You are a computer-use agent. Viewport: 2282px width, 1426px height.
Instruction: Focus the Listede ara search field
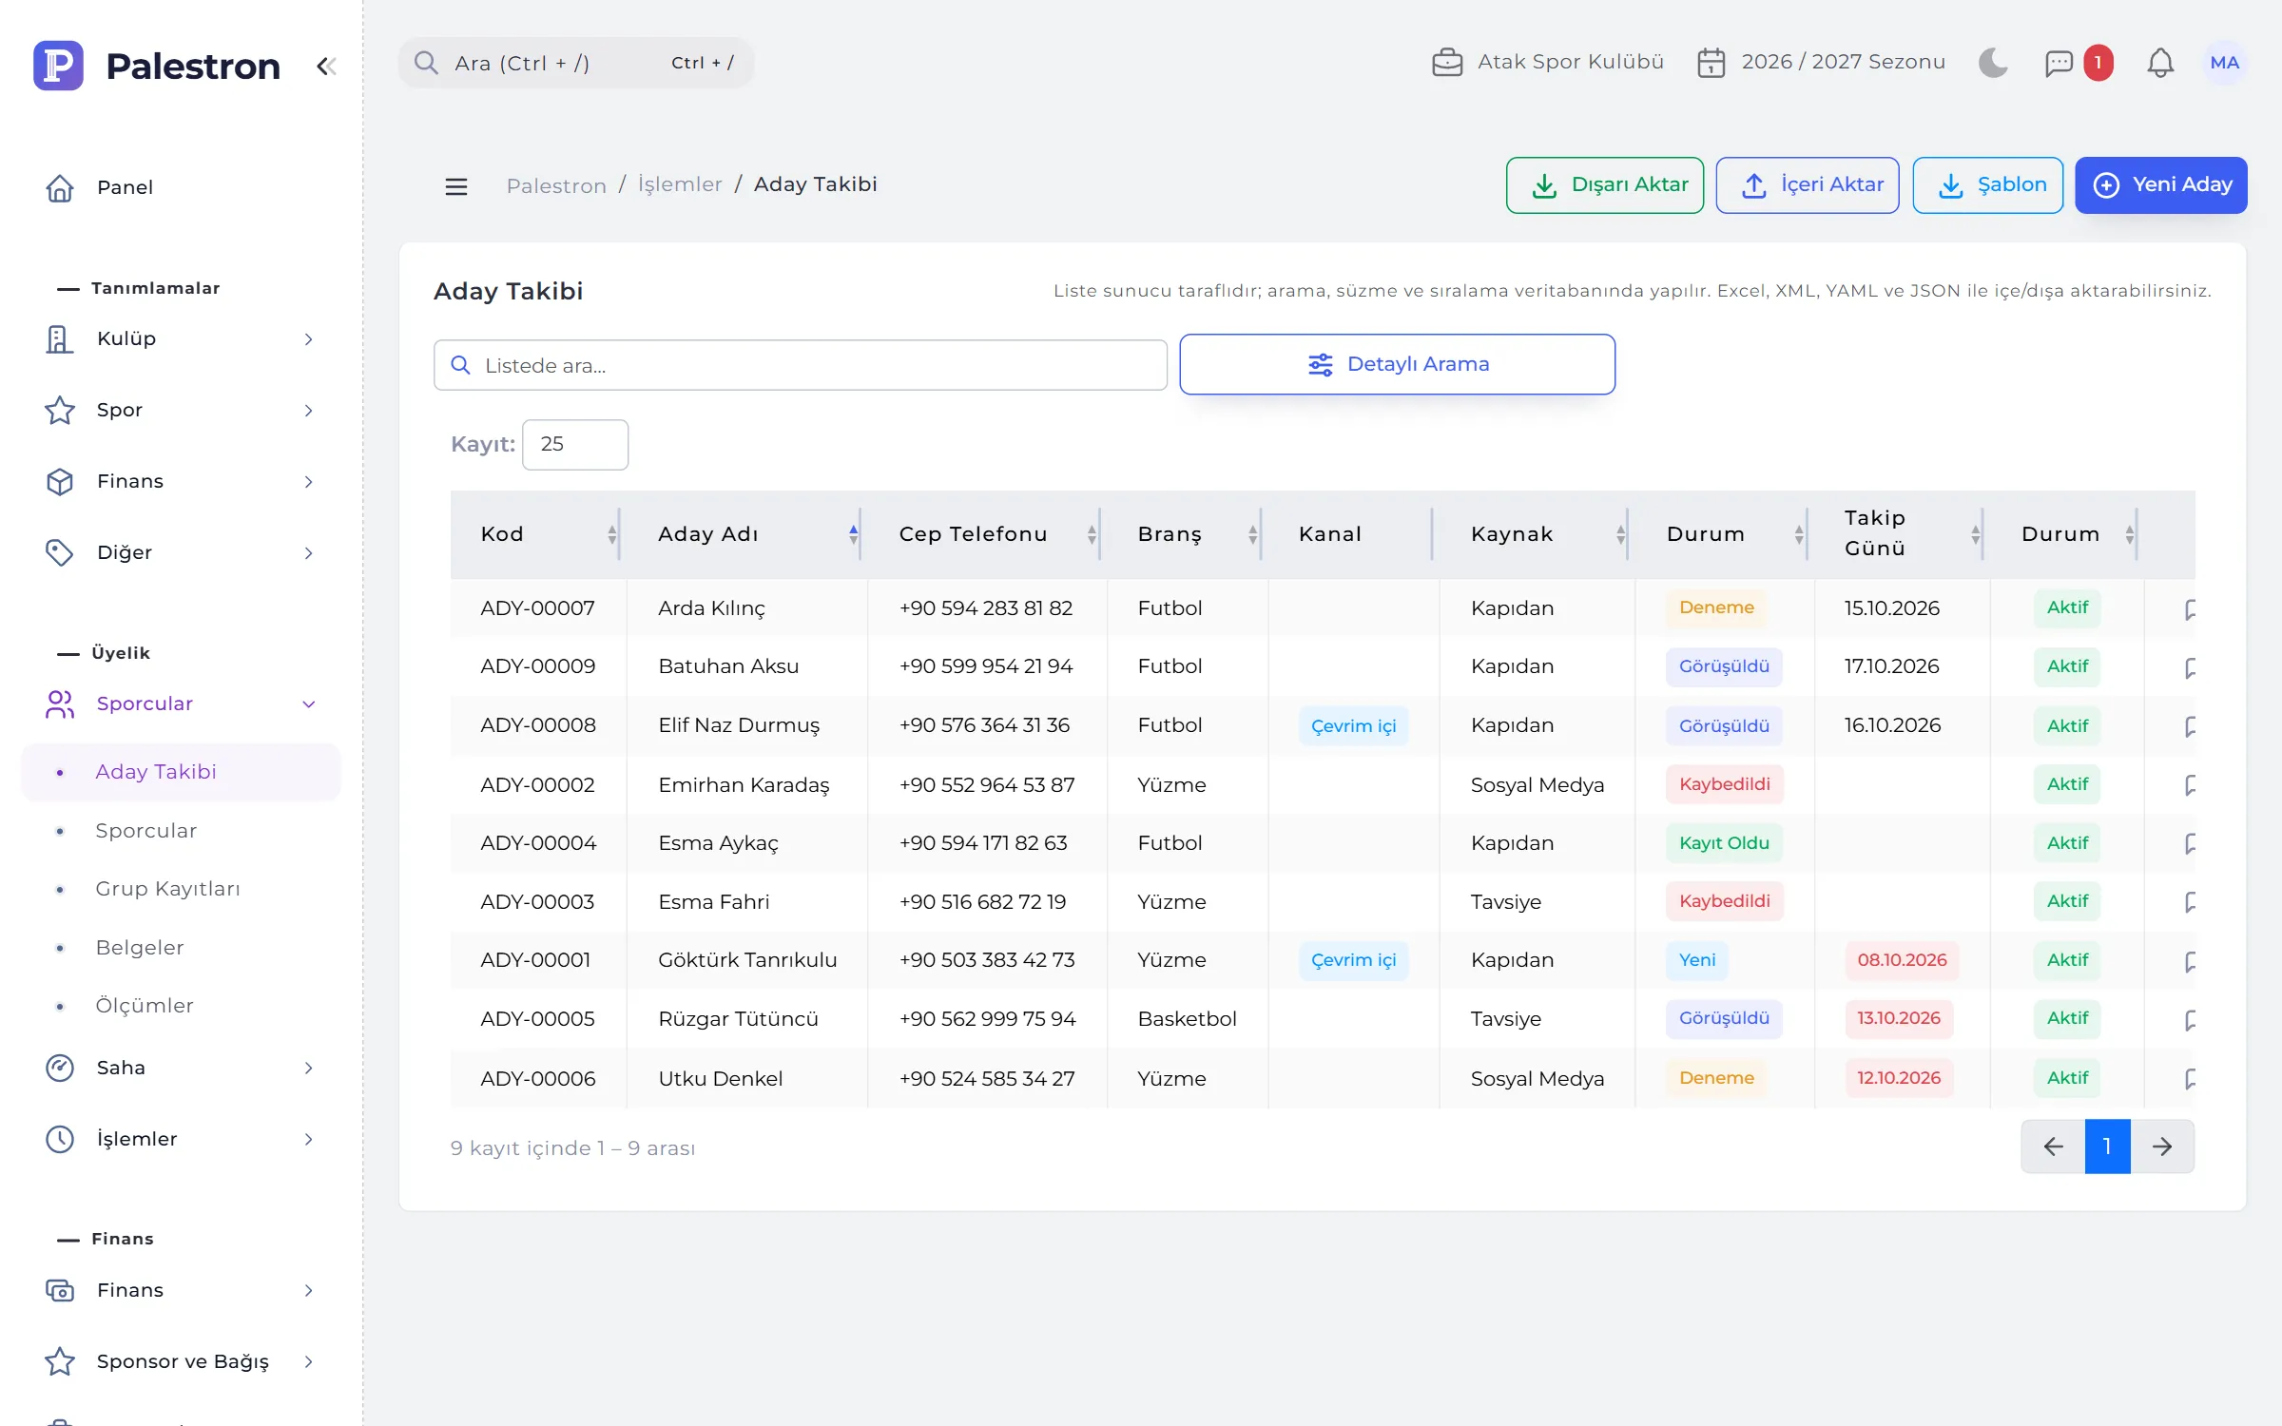[x=801, y=365]
